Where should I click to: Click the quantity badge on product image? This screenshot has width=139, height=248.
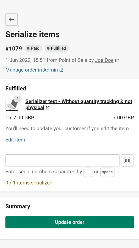18,99
